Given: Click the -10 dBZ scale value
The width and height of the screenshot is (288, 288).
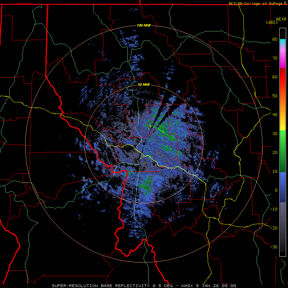Looking at the screenshot, I should 274,209.
